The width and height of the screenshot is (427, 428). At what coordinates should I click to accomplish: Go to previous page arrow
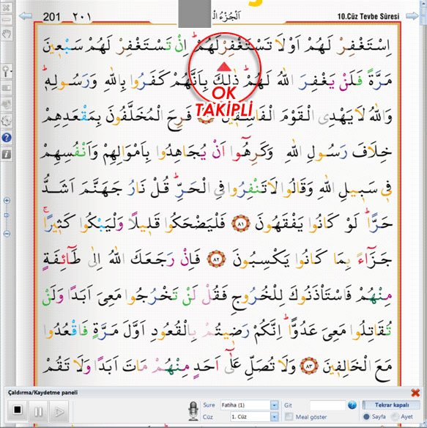click(x=26, y=16)
